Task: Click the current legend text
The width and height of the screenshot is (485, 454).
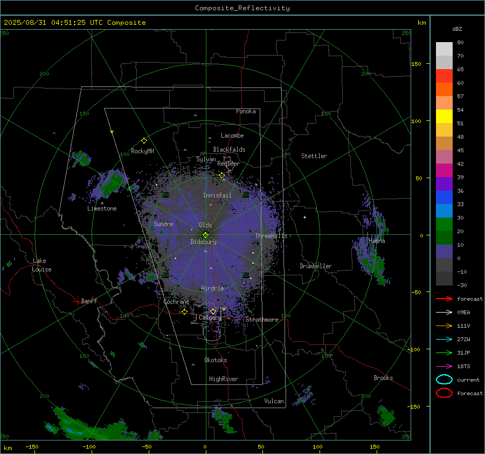Action: [468, 380]
